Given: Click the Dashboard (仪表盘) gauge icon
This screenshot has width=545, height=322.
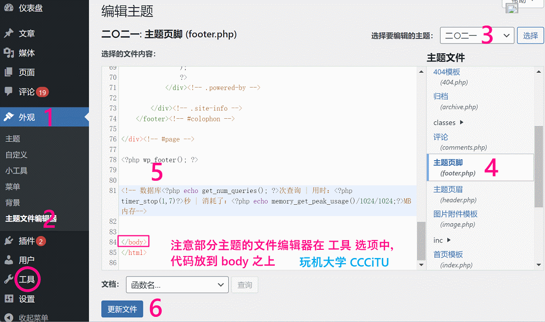Looking at the screenshot, I should point(9,8).
